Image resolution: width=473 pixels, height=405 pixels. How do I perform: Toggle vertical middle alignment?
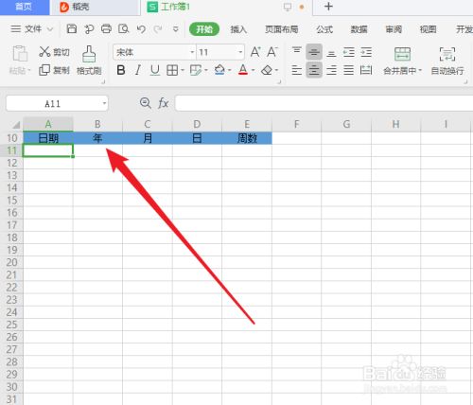[x=314, y=52]
